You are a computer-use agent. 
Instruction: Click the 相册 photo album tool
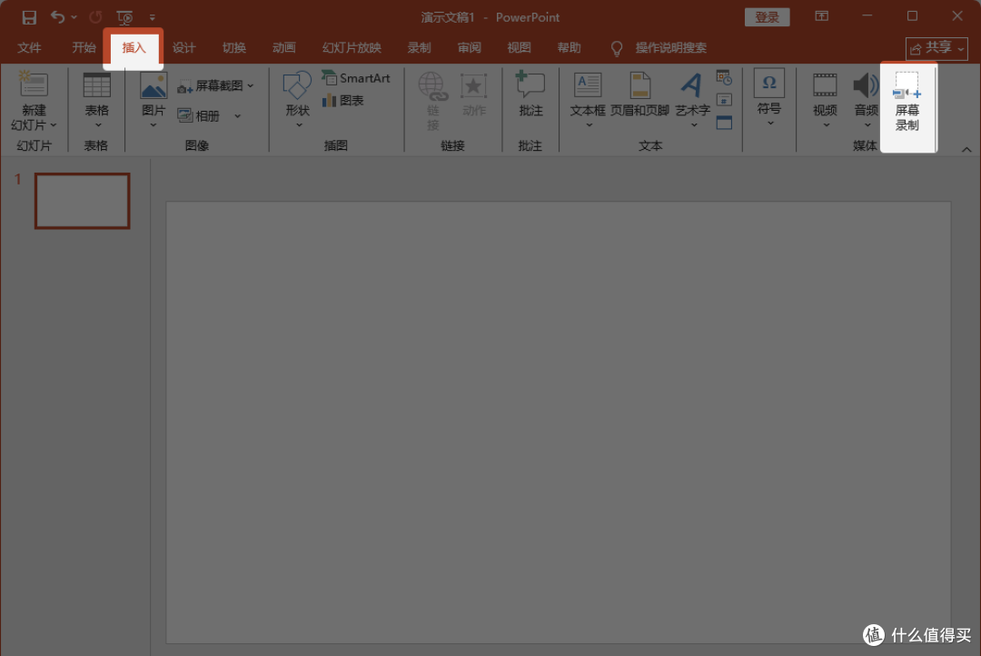[199, 115]
